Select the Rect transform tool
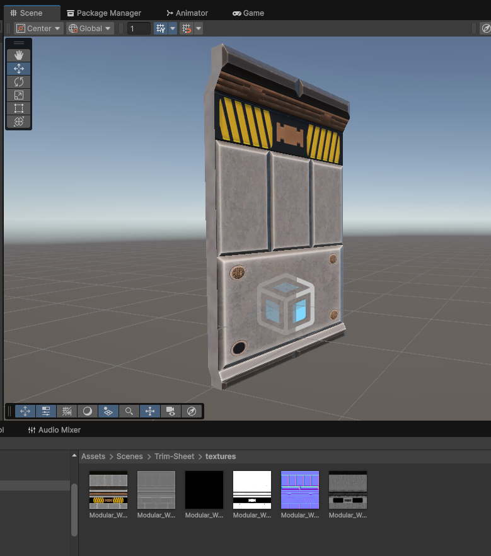Viewport: 491px width, 556px height. 19,108
